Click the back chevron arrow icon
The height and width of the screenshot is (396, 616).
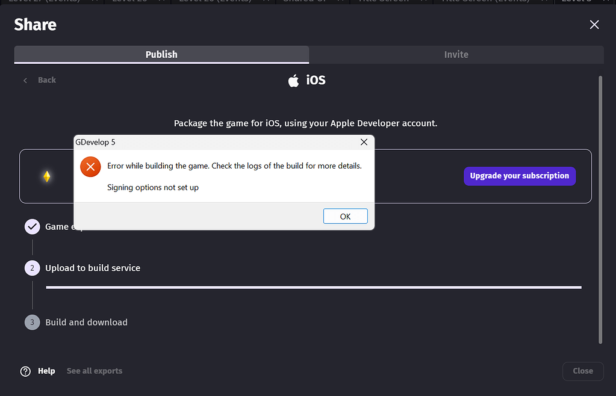[x=25, y=79]
